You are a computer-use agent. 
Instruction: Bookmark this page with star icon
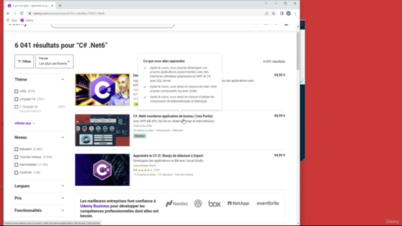(x=274, y=13)
